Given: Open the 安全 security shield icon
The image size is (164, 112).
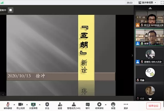Looking at the screenshot, I should click(x=47, y=104).
